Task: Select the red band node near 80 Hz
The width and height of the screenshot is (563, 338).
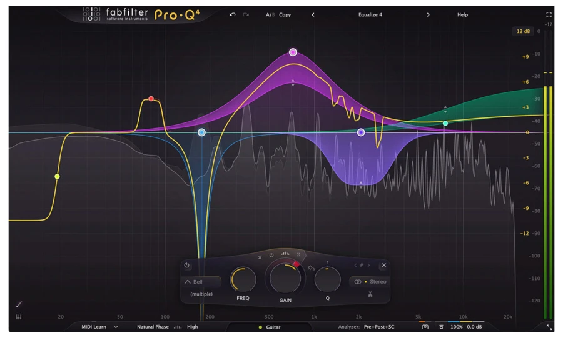Action: tap(151, 99)
